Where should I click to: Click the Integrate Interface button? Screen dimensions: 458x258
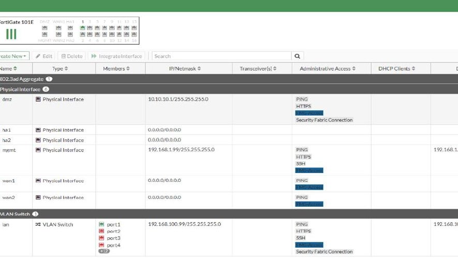click(x=116, y=56)
